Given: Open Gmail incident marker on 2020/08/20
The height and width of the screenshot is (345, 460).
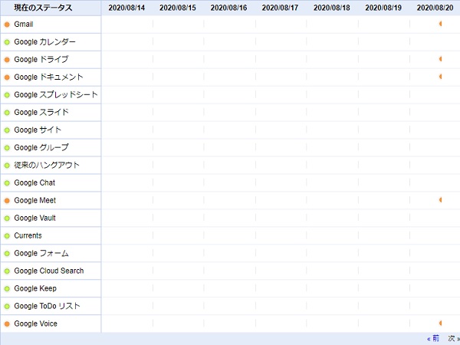Looking at the screenshot, I should coord(440,24).
